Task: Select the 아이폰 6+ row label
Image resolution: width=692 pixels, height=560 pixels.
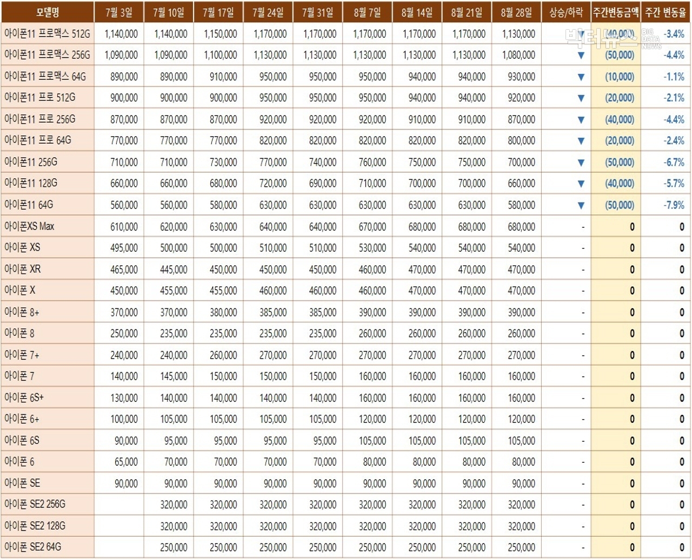Action: pos(22,419)
